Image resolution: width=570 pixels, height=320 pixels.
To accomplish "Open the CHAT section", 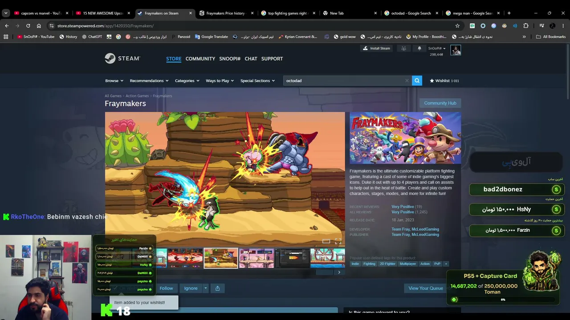I will click(251, 59).
